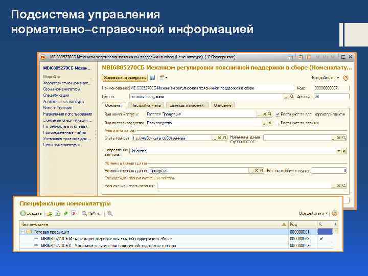
Task: Toggle the Вести учет по сериям checkbox
Action: click(278, 123)
